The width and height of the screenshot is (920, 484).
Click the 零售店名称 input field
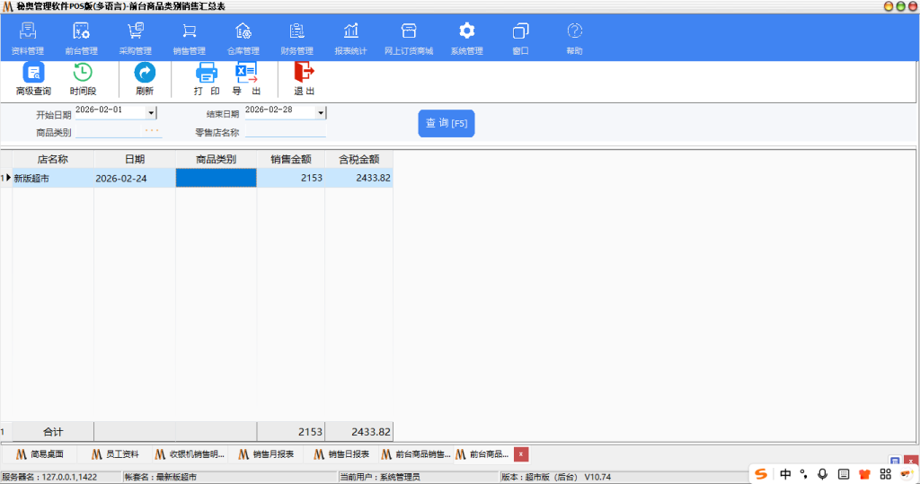285,132
